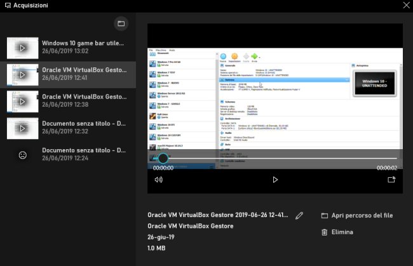Play the selected VirtualBox recording

[x=275, y=180]
